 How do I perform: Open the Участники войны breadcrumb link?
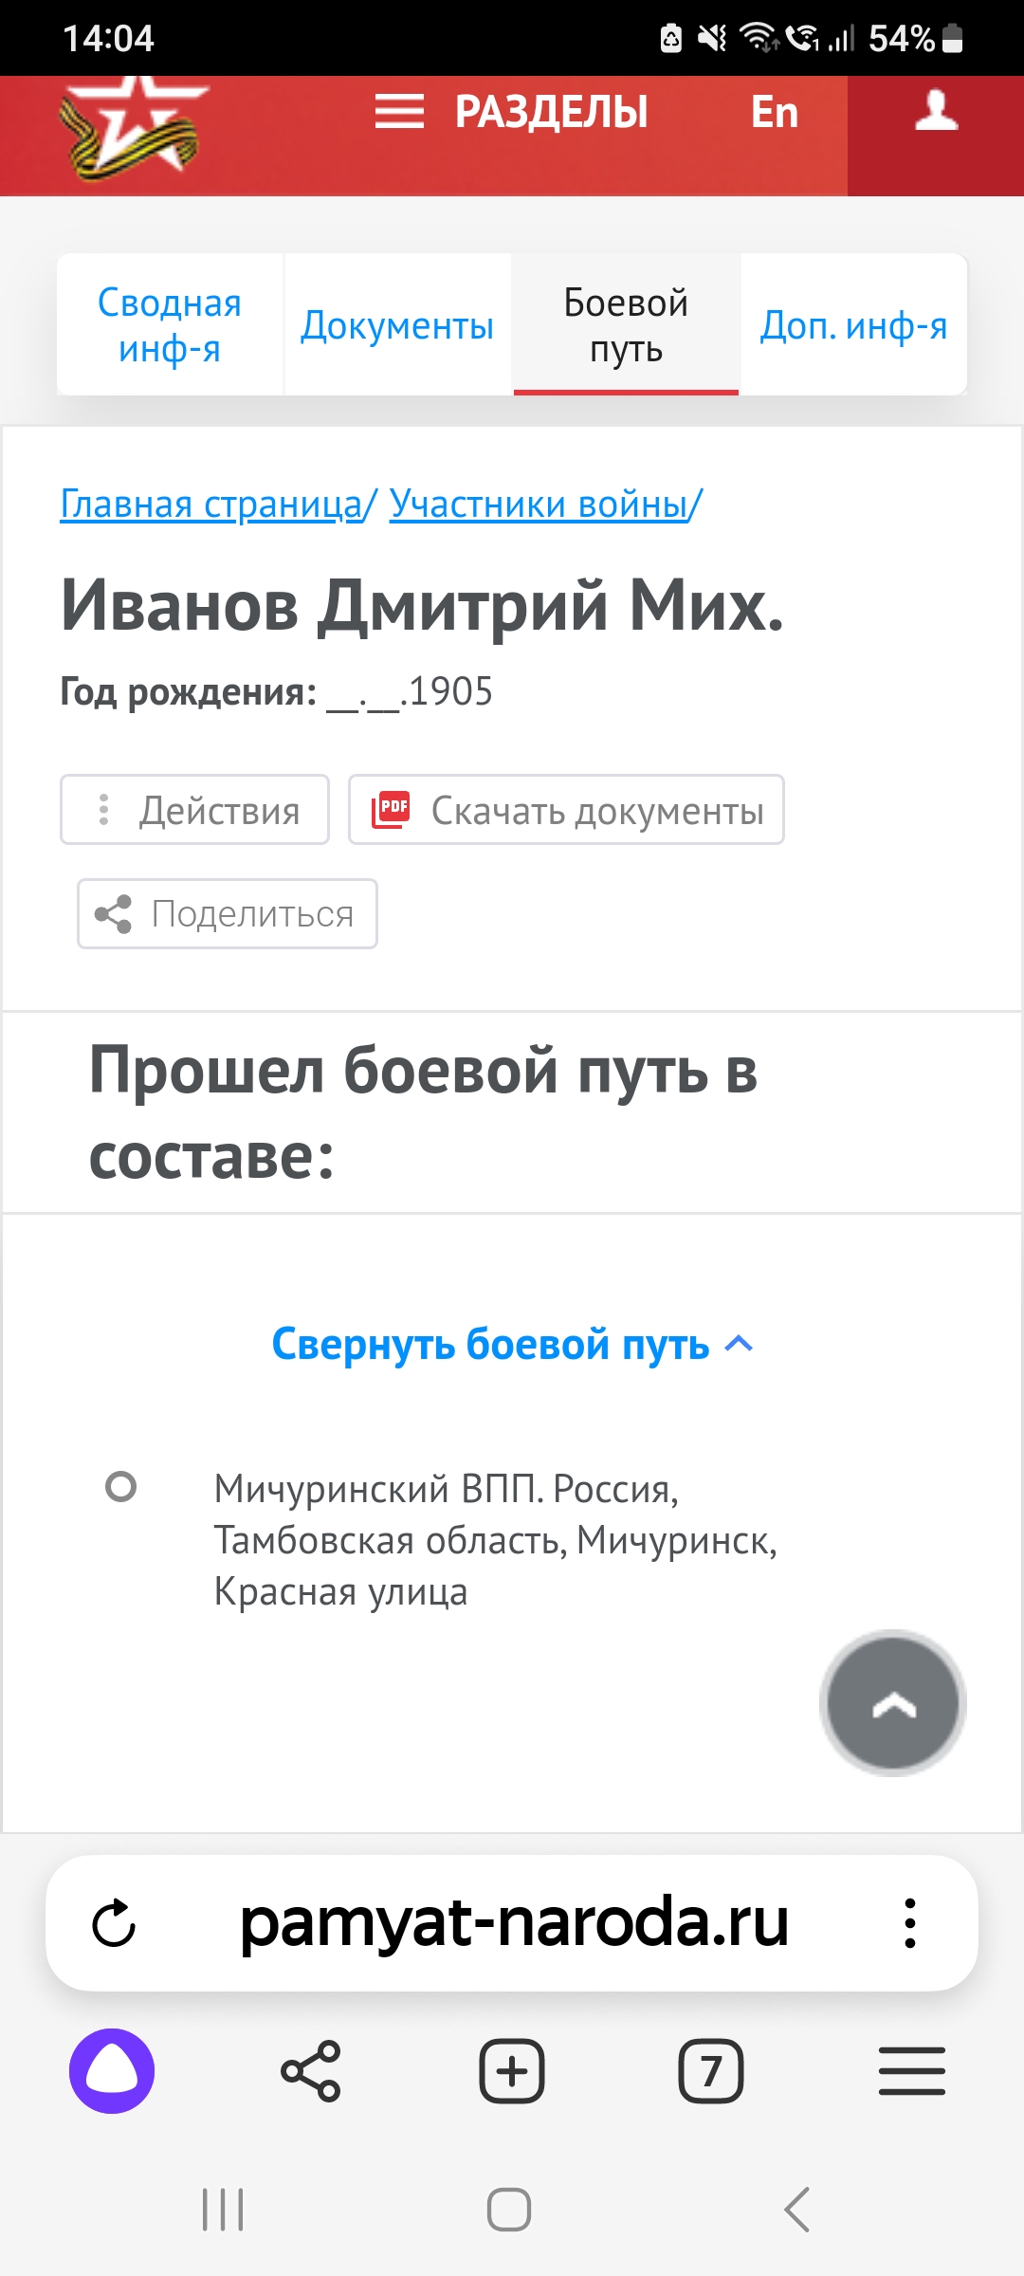point(539,504)
